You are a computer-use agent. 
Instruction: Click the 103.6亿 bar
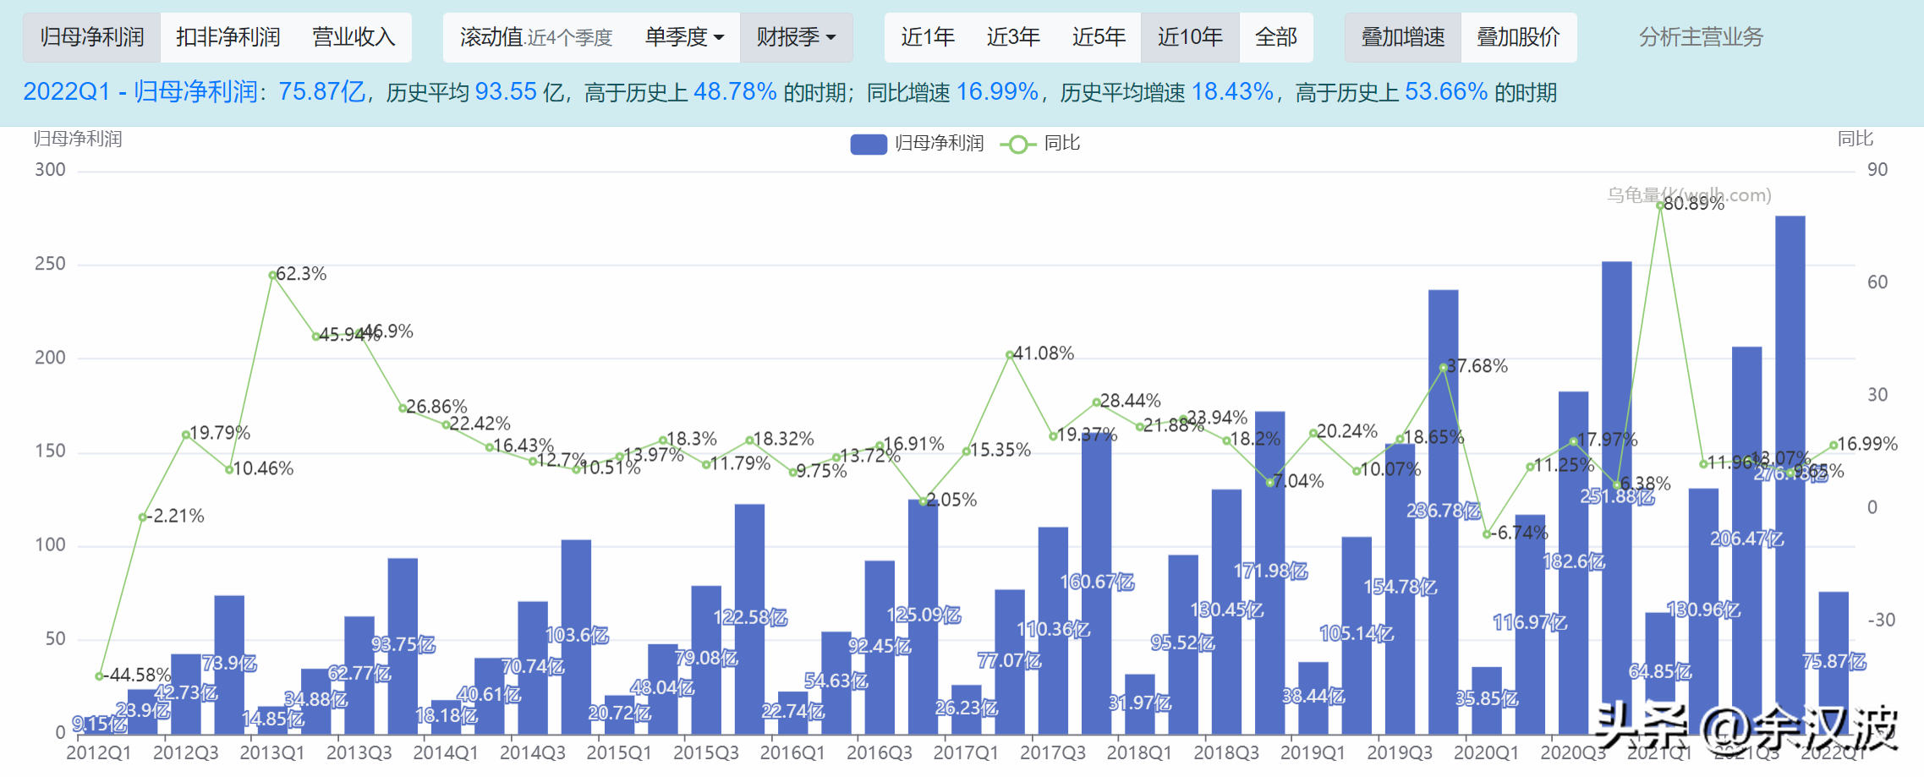576,636
